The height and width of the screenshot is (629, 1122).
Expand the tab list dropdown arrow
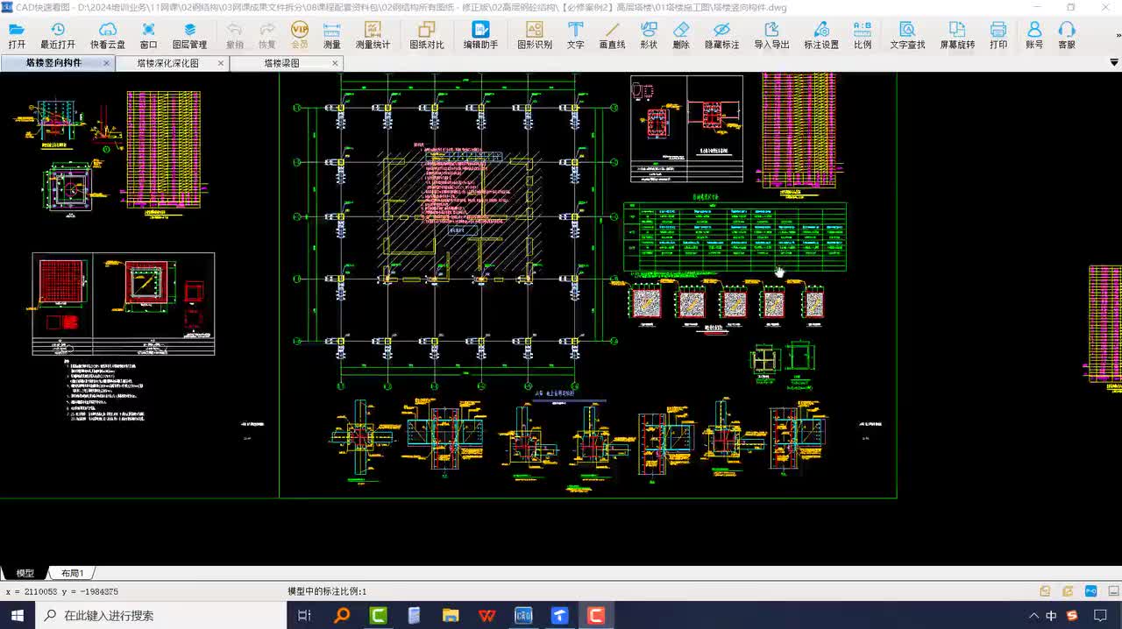click(1114, 63)
